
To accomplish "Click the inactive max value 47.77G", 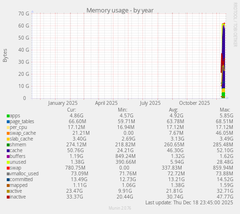I will pos(225,197).
